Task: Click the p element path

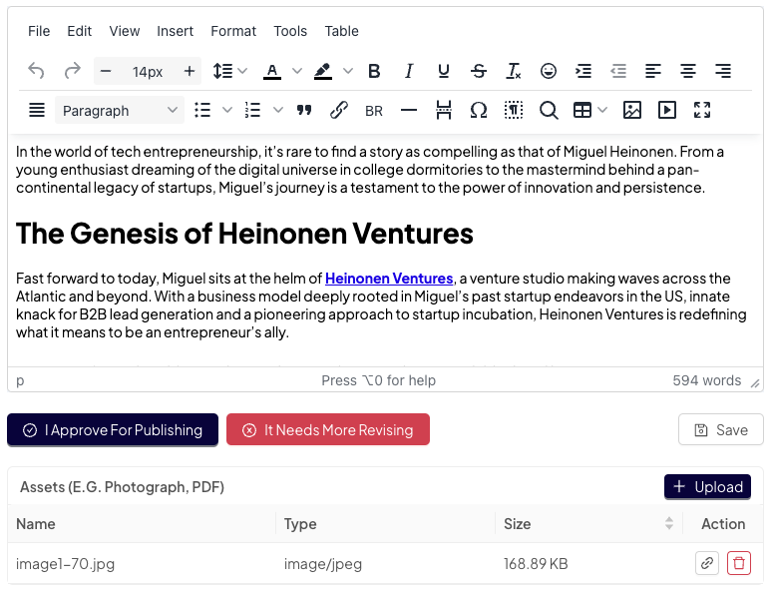Action: coord(20,380)
